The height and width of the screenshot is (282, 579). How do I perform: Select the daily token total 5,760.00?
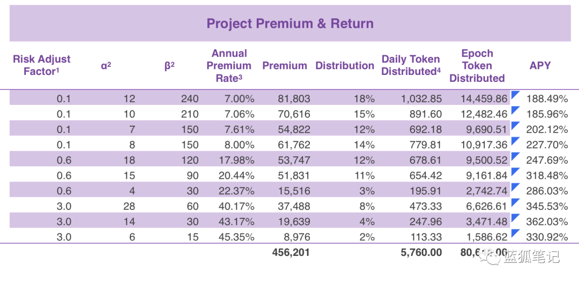click(x=421, y=253)
